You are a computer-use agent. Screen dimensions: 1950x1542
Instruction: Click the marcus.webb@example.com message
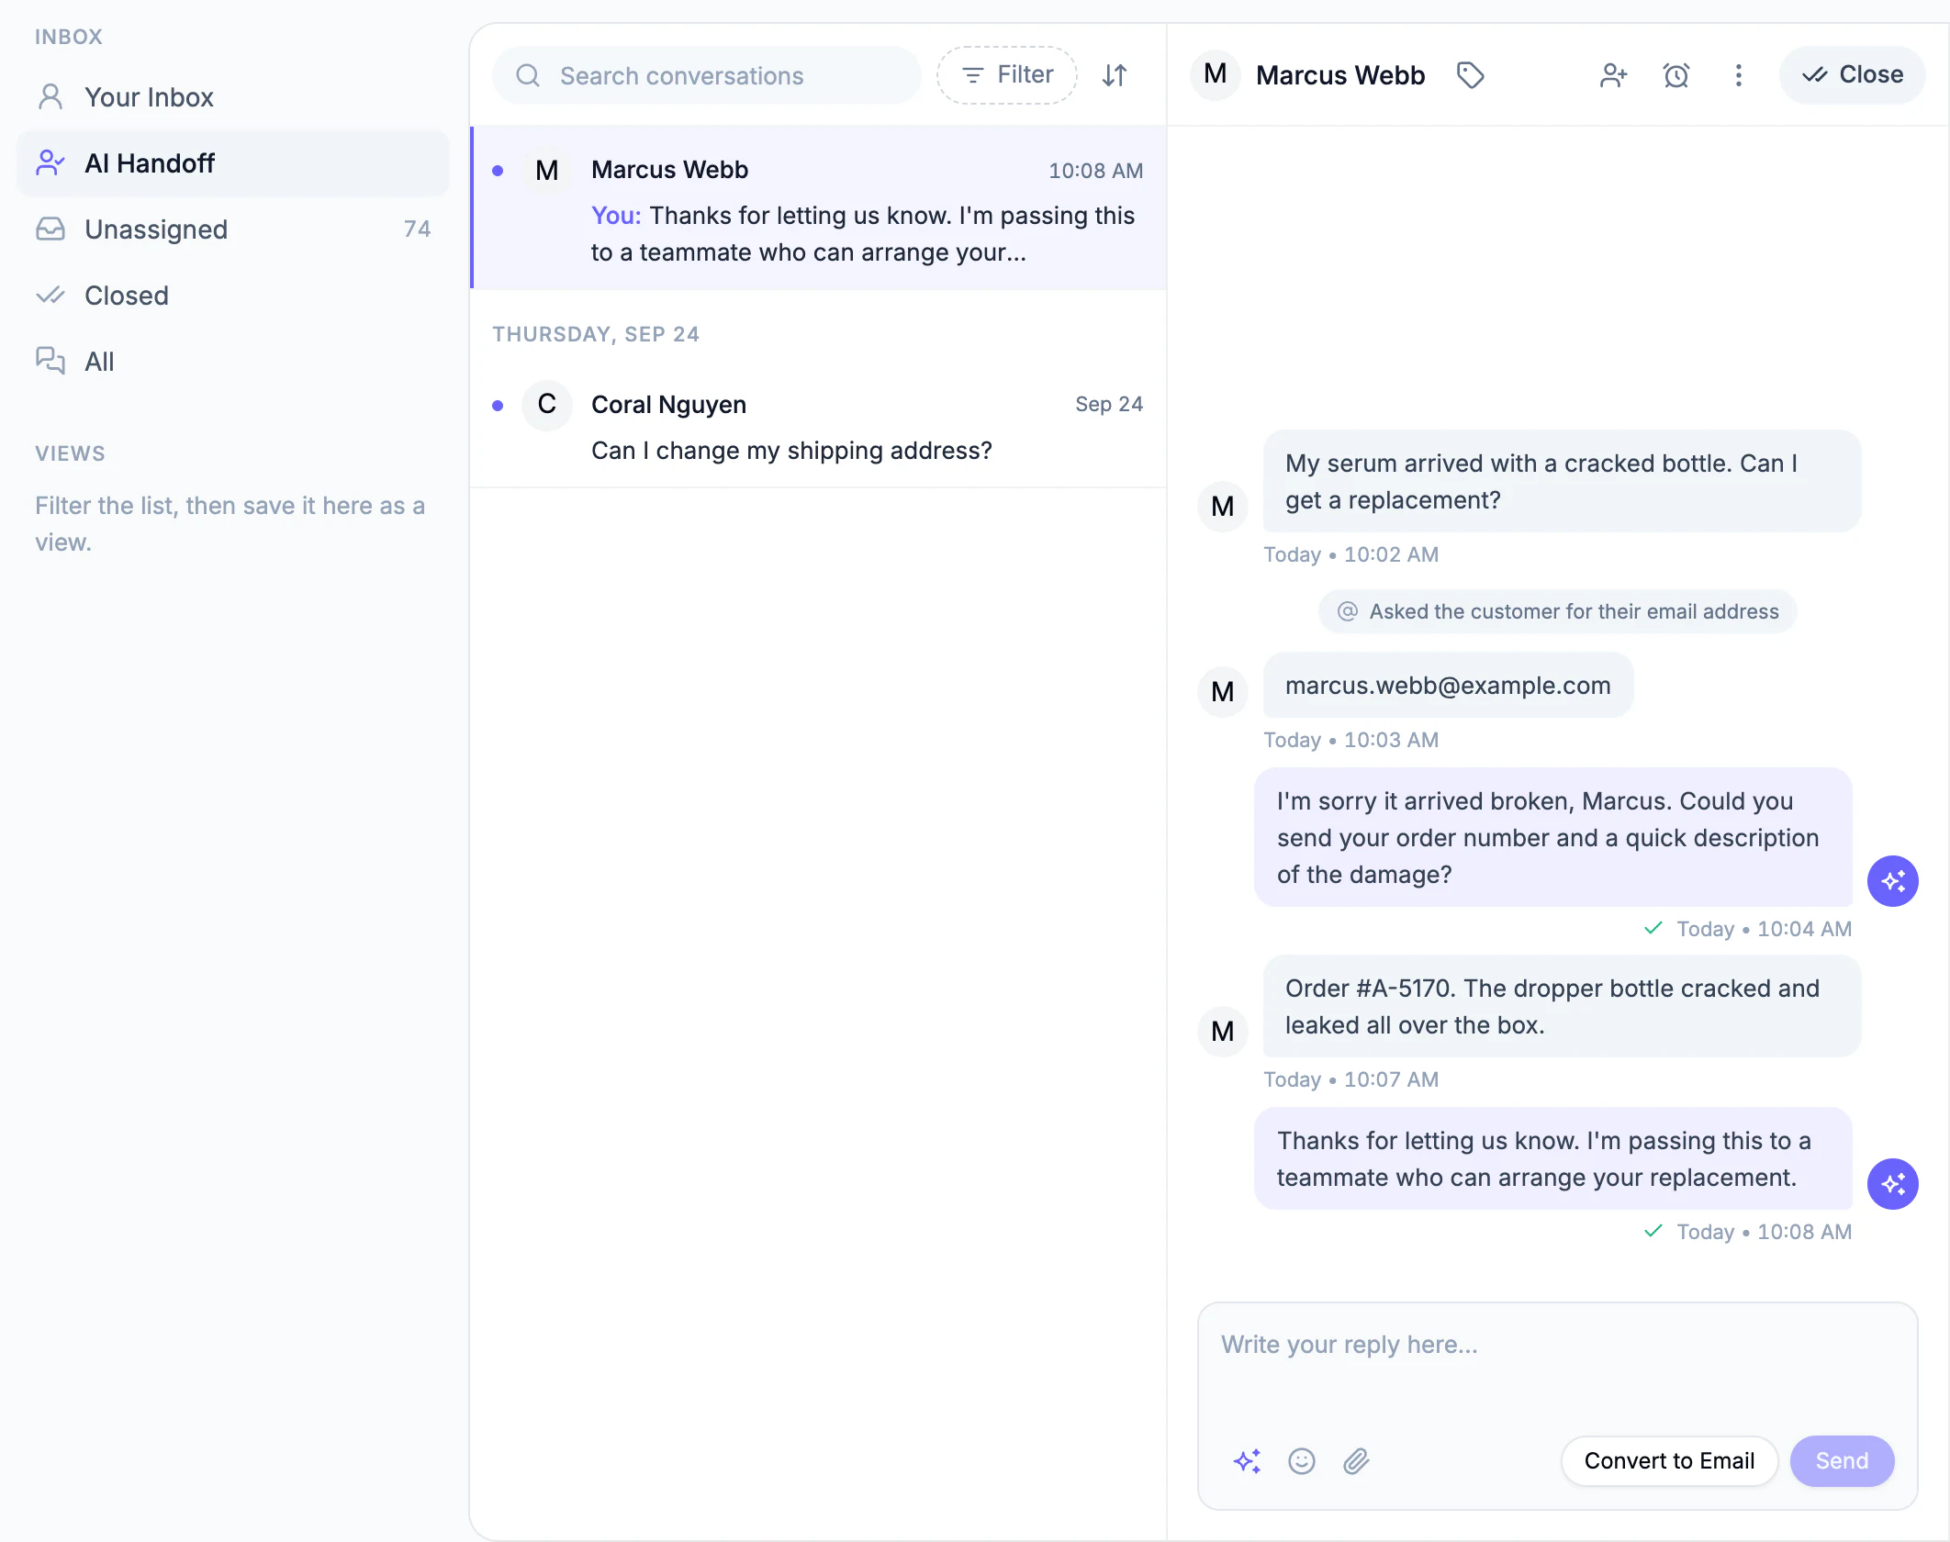(1448, 686)
